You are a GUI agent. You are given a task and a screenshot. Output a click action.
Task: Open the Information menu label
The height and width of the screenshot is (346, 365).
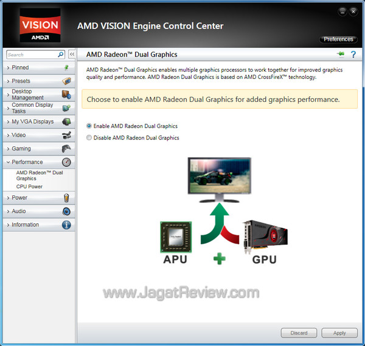[26, 225]
